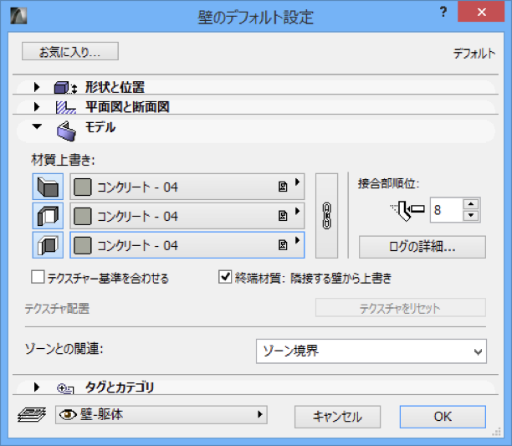Viewport: 512px width, 446px height.
Task: Expand the 平面図と断面図 panel
Action: 37,107
